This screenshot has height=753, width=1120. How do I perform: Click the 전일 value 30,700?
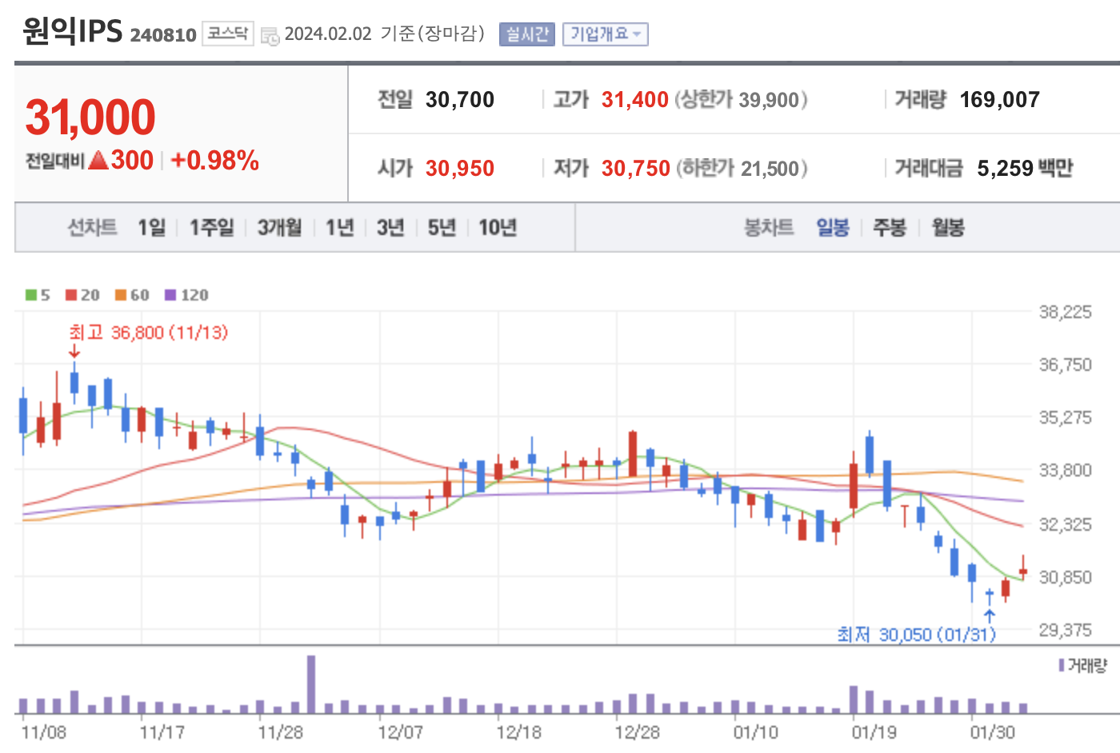(460, 100)
